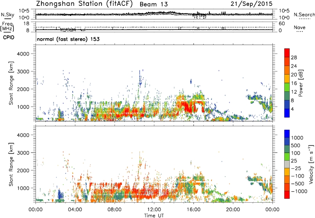This screenshot has width=315, height=218.
Task: Select the −500 to −100 orange velocity segment
Action: pyautogui.click(x=287, y=180)
